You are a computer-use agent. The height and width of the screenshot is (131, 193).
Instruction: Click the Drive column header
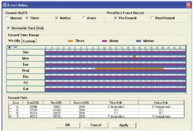[16, 103]
